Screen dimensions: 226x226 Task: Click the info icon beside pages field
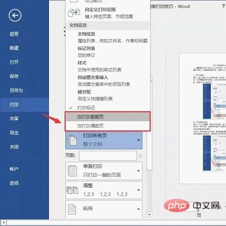(140, 156)
